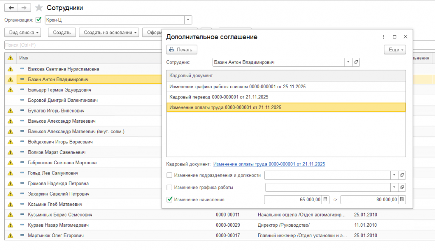The image size is (435, 250).
Task: Open the Вид списка dropdown
Action: click(x=25, y=32)
